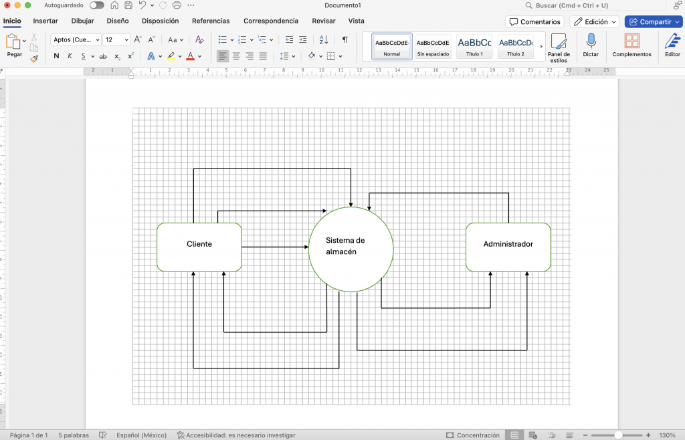Switch to Concentración focus mode
The height and width of the screenshot is (440, 685).
[x=473, y=435]
